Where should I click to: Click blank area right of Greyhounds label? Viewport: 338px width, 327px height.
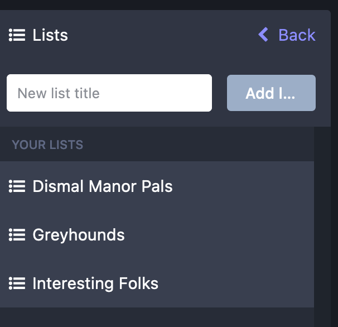point(223,235)
